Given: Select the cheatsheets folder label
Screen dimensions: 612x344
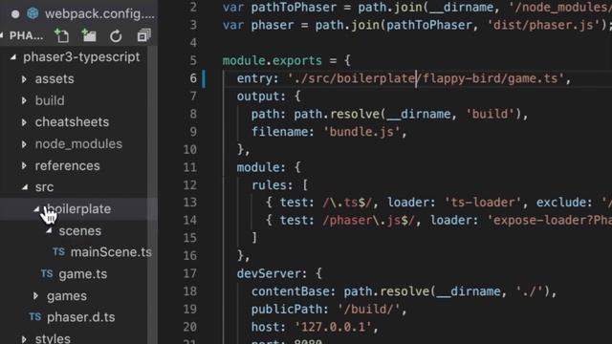Looking at the screenshot, I should coord(72,122).
